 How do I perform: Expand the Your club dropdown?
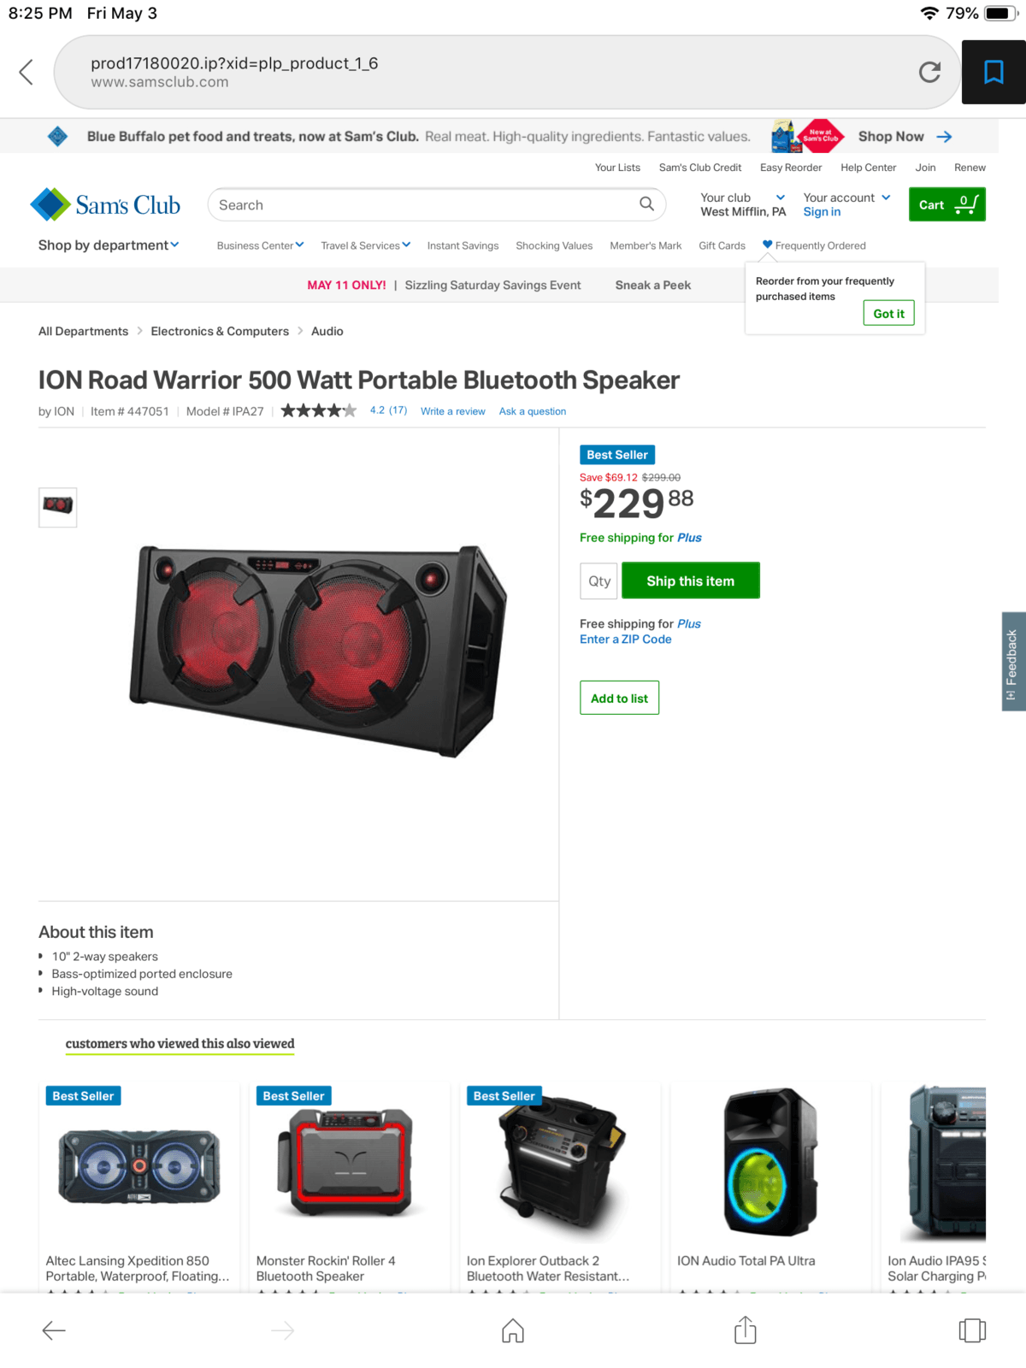(x=743, y=204)
